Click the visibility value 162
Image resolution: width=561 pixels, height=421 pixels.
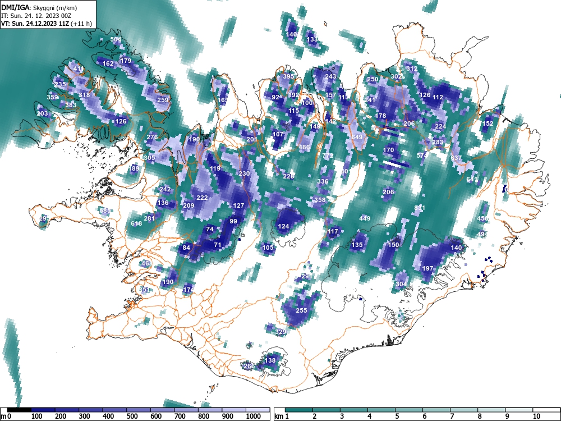[108, 64]
